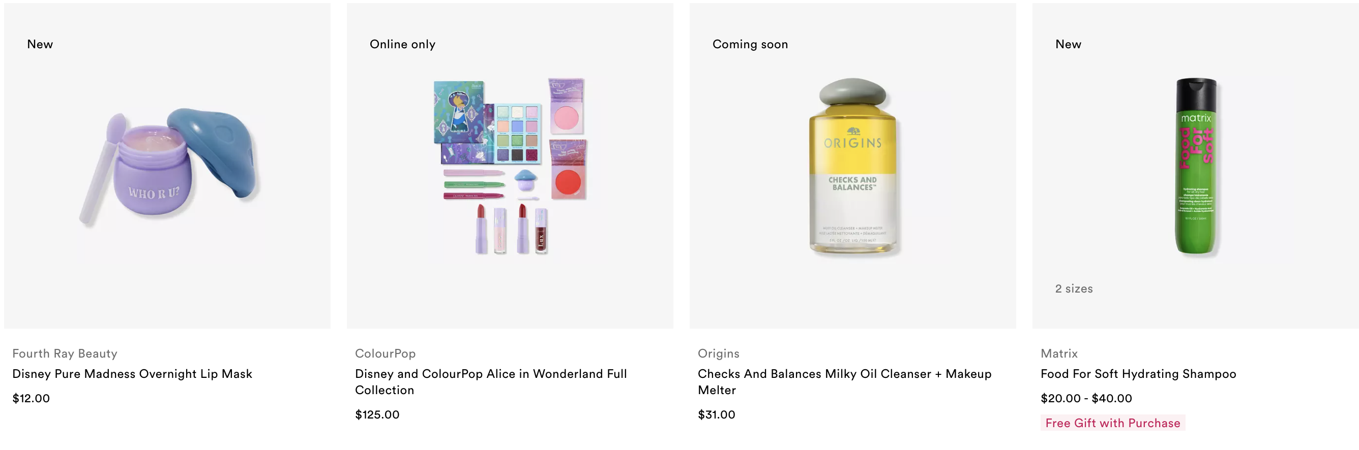Click the ColourPop brand name

(385, 353)
